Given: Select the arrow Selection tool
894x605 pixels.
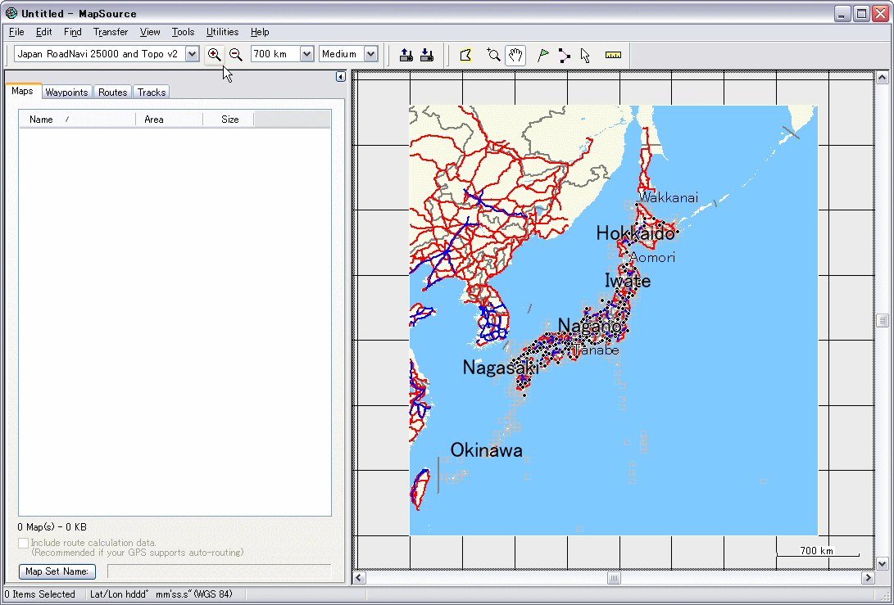Looking at the screenshot, I should [585, 55].
